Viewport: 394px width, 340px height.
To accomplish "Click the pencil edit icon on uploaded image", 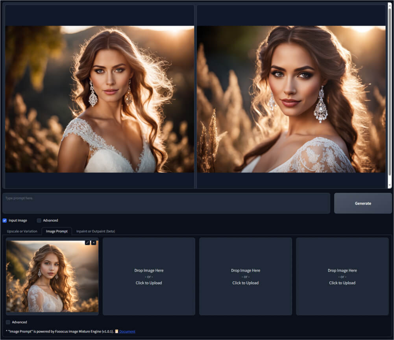I will (x=87, y=243).
